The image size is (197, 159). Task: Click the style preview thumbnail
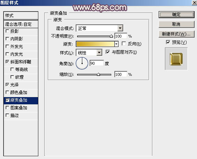pos(176,59)
